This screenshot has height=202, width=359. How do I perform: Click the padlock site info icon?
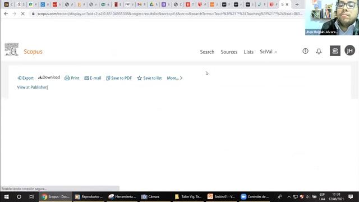pos(33,13)
